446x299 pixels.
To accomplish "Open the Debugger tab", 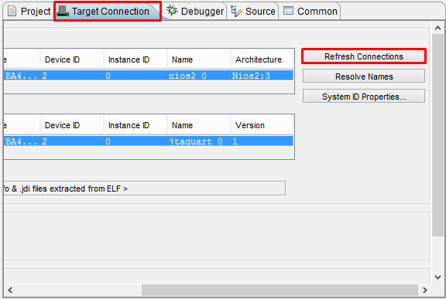I will pos(195,12).
